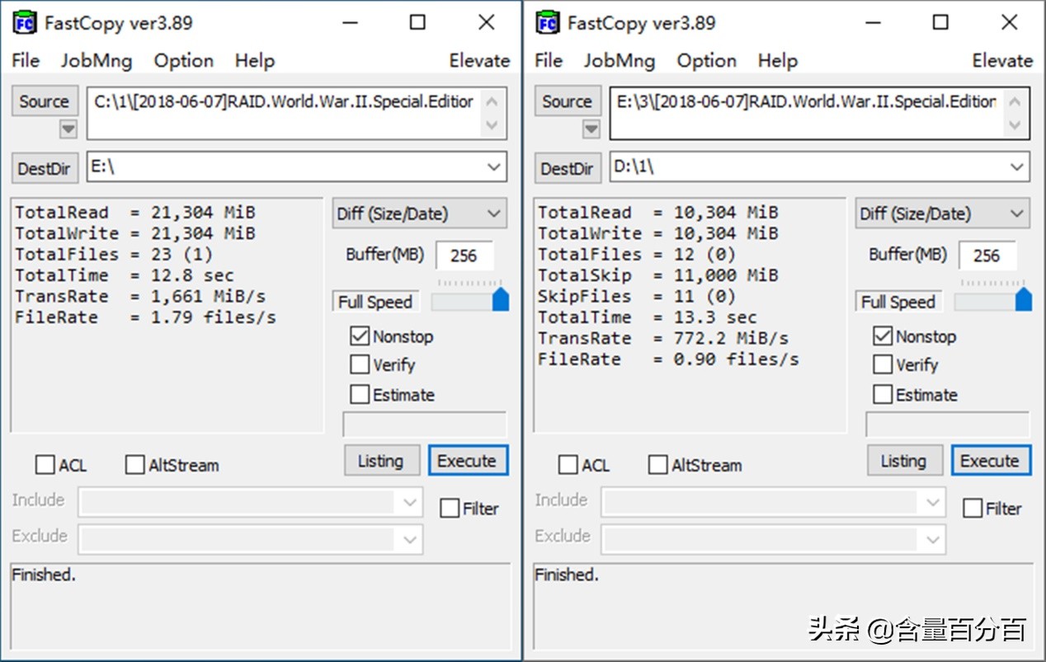This screenshot has width=1046, height=662.
Task: Enable Filter checkbox in left window
Action: coord(450,509)
